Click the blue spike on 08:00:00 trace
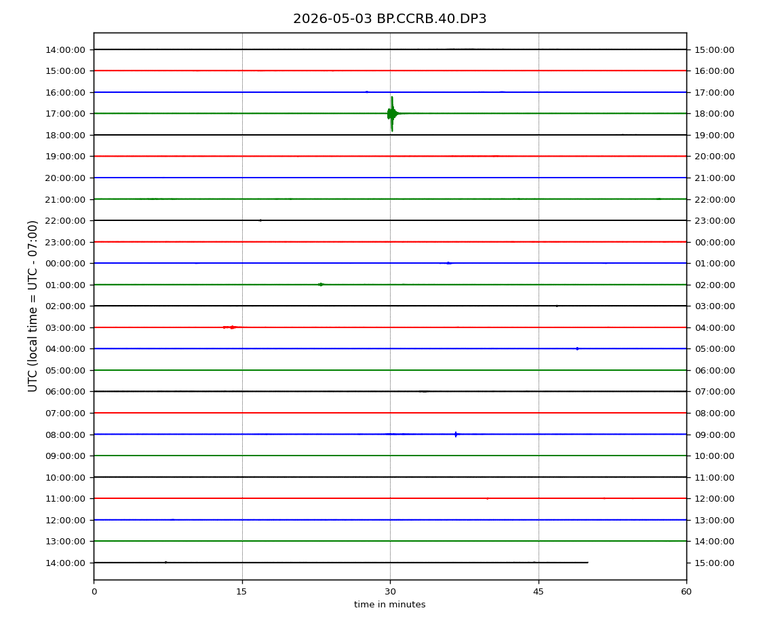780x644 pixels. tap(456, 435)
